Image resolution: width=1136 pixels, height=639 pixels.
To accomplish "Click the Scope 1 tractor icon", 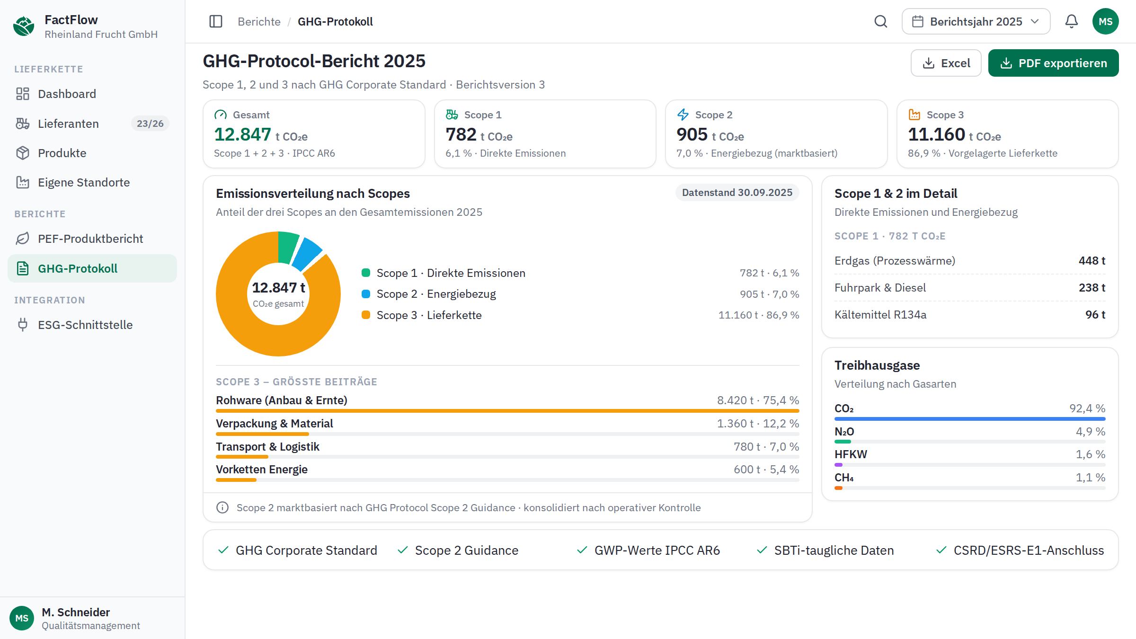I will [452, 115].
